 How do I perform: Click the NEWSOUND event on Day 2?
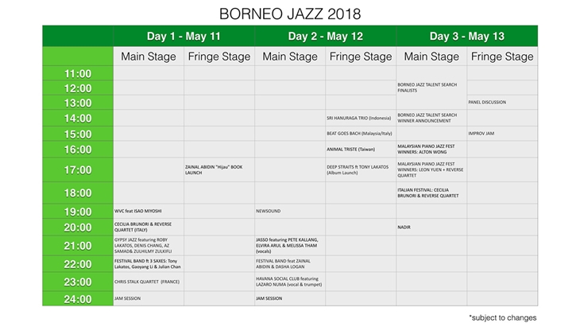coord(269,211)
